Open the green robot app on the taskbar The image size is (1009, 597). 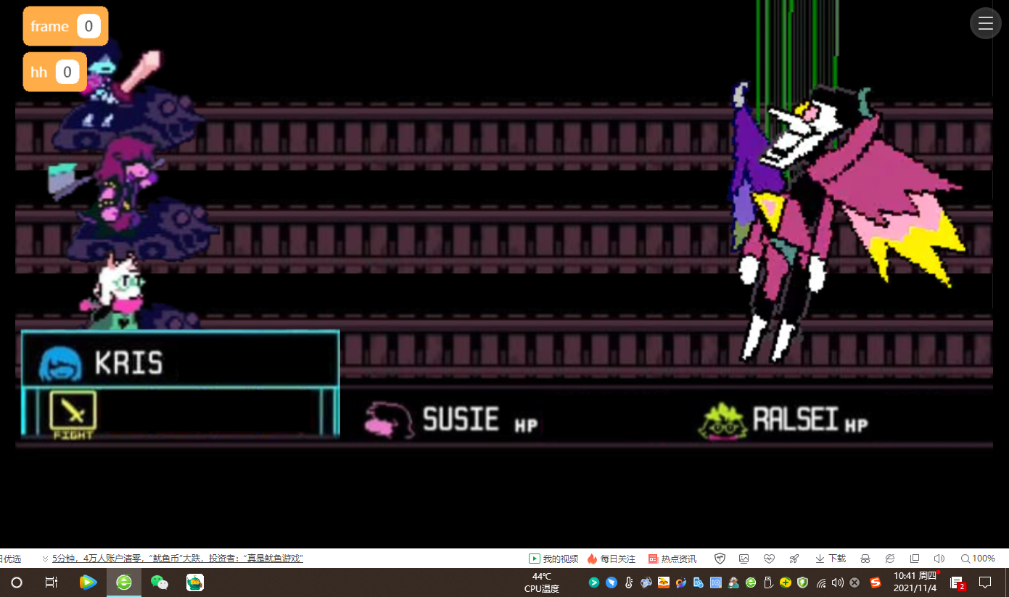click(194, 582)
